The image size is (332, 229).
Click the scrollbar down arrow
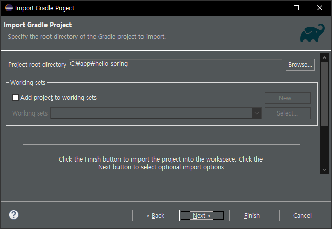324,170
